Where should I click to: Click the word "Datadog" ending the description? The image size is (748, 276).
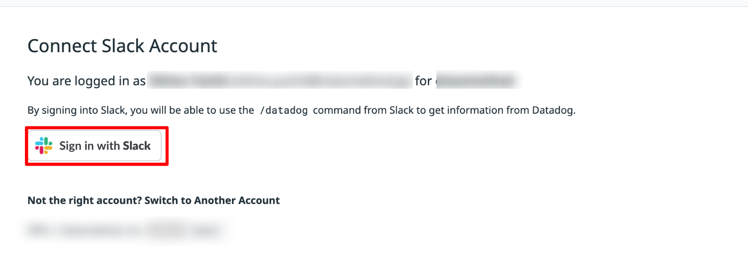tap(553, 110)
